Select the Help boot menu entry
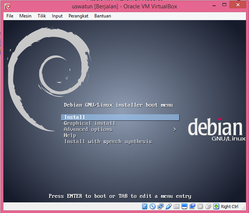Screen dimensions: 249x213 tap(70, 136)
